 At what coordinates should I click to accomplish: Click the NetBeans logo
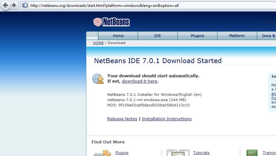point(112,22)
